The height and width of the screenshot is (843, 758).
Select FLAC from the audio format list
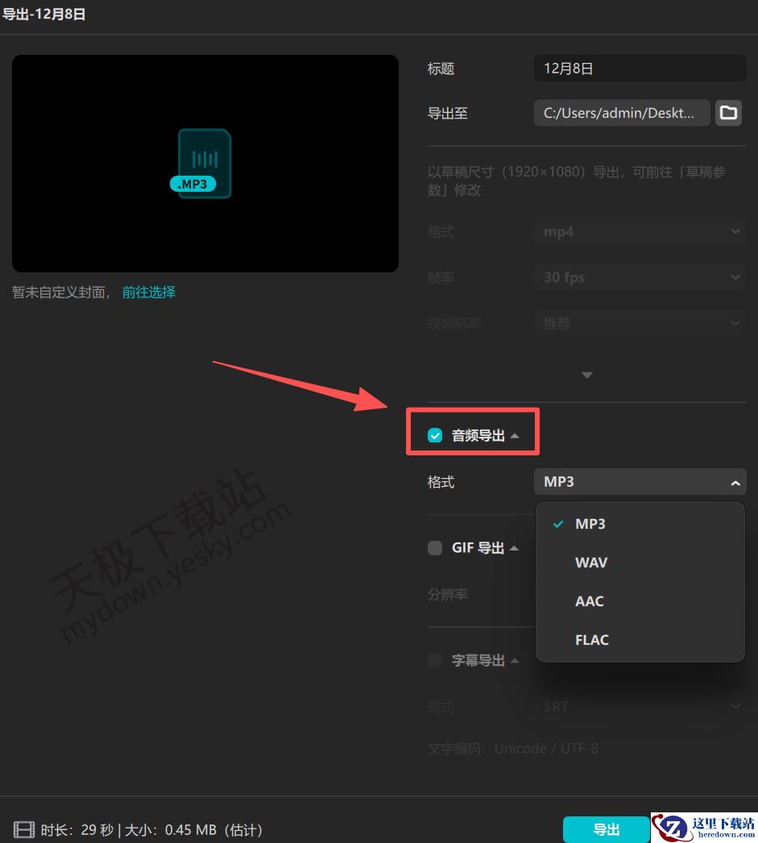click(x=592, y=639)
